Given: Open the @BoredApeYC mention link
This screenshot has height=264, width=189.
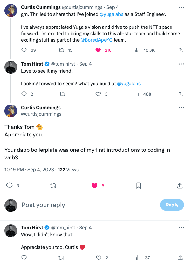Looking at the screenshot, I should coord(96,40).
